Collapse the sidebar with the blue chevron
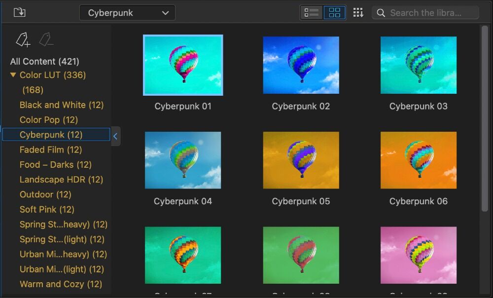Screen dimensions: 493x298 (115, 136)
